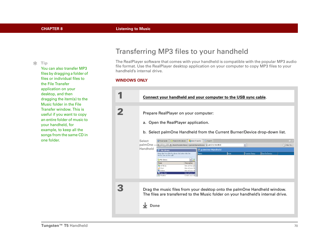312x241 pixels.
Task: Click the WINDOWS ONLY heading
Action: pos(132,80)
